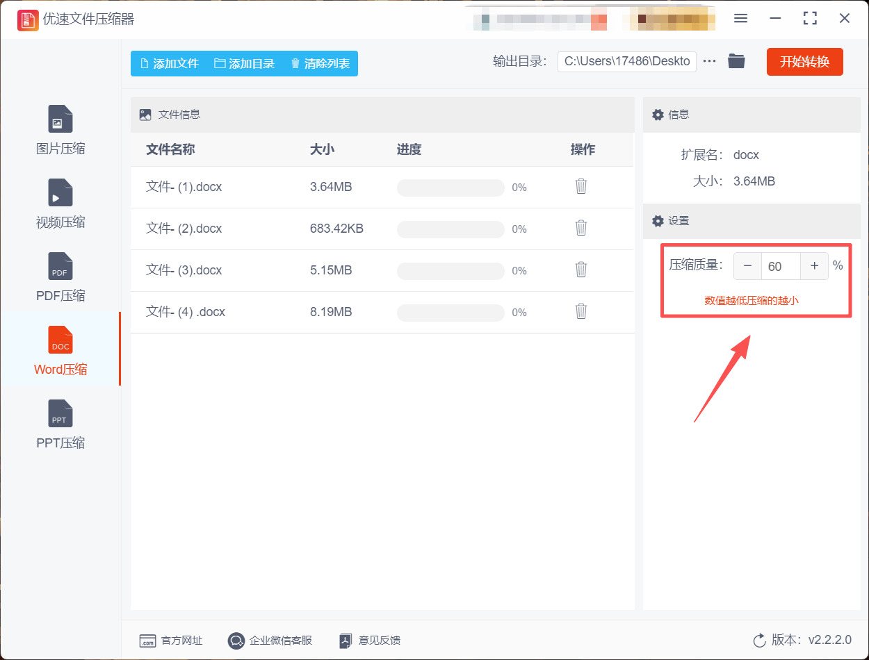Increase compression quality with plus button
This screenshot has height=660, width=869.
pyautogui.click(x=814, y=266)
